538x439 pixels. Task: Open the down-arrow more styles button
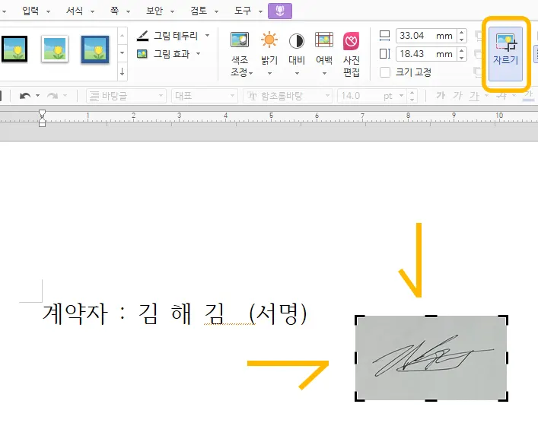(123, 72)
